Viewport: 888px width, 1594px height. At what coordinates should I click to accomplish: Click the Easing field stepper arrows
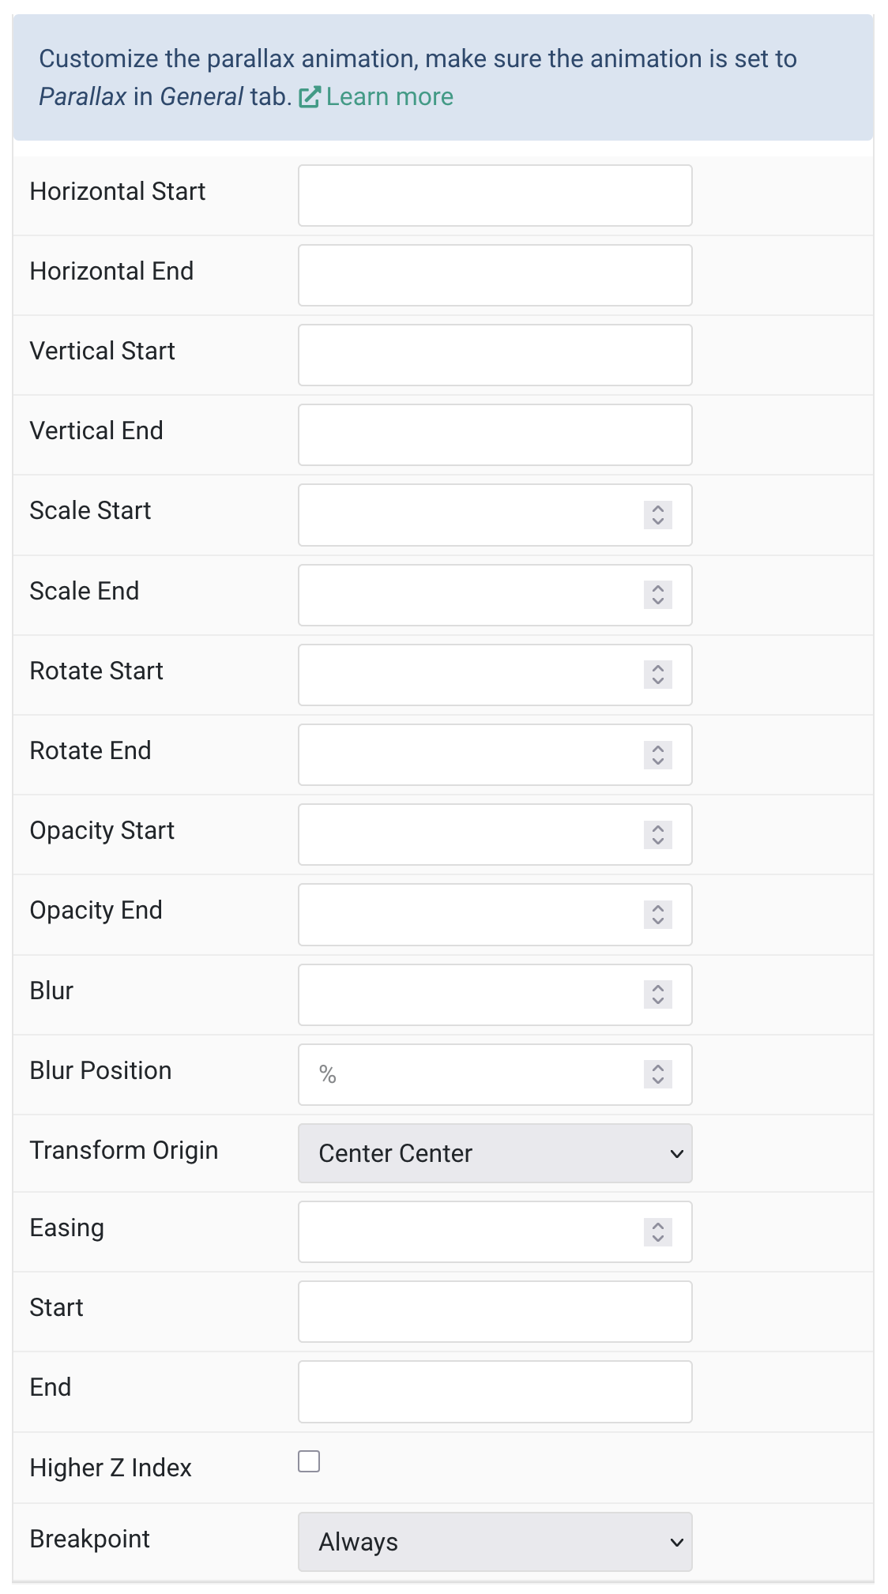click(658, 1232)
